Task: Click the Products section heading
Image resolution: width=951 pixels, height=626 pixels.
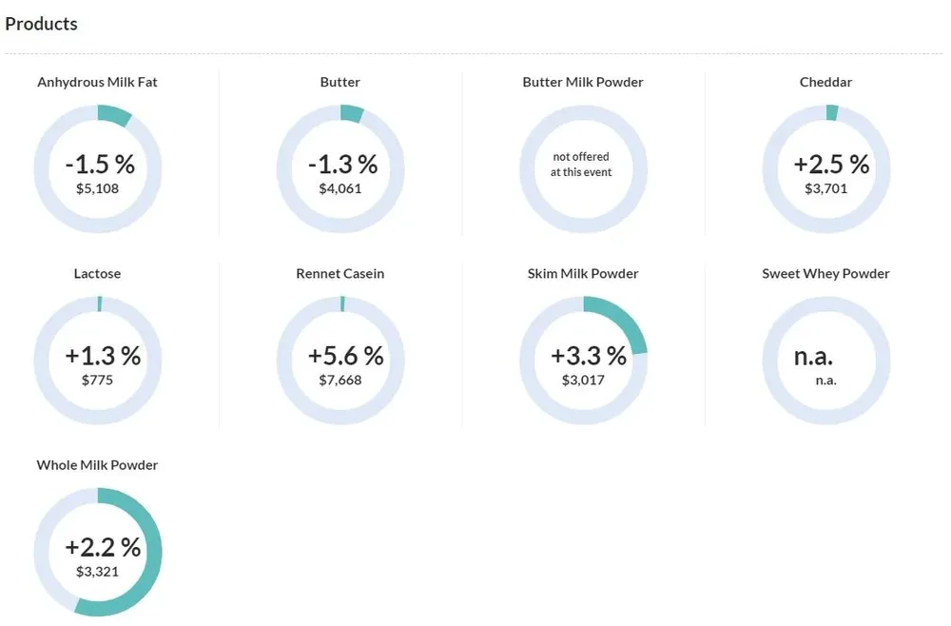Action: [x=41, y=24]
